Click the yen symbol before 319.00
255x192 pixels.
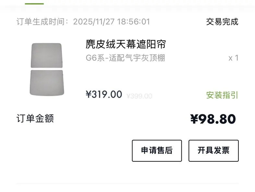(x=89, y=95)
